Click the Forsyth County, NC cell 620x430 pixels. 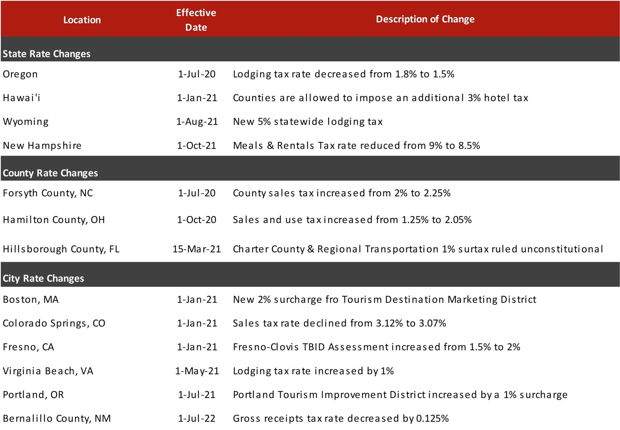pos(48,193)
